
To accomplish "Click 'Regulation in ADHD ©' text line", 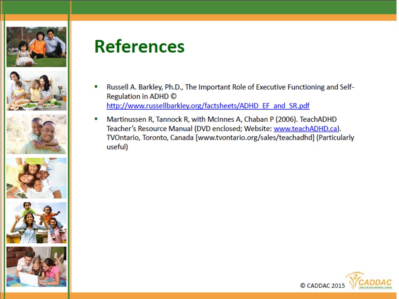I will tap(141, 97).
